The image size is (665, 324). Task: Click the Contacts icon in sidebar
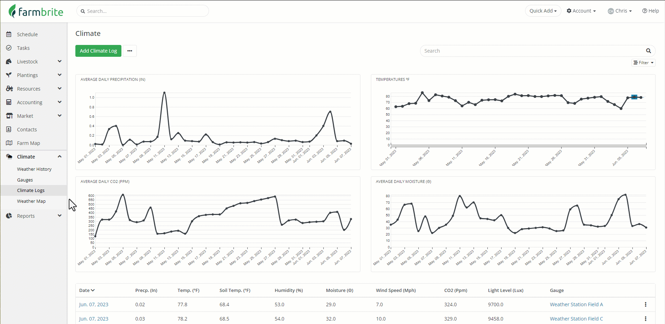click(9, 129)
